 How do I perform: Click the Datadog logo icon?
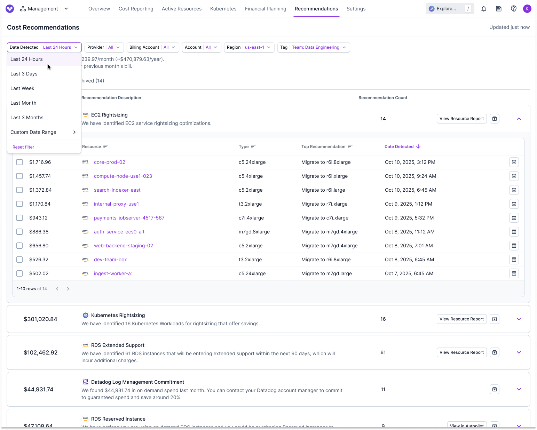click(x=86, y=382)
